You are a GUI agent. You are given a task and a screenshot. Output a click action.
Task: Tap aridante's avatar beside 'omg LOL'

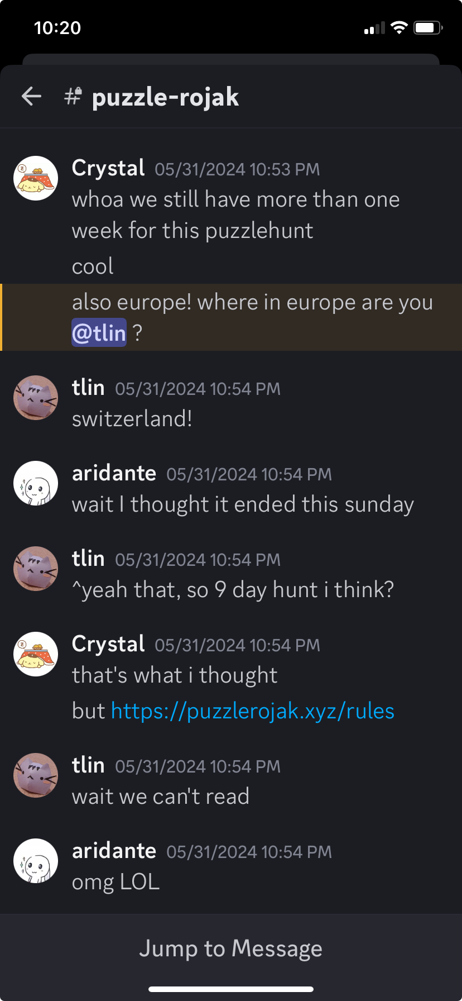pos(36,861)
